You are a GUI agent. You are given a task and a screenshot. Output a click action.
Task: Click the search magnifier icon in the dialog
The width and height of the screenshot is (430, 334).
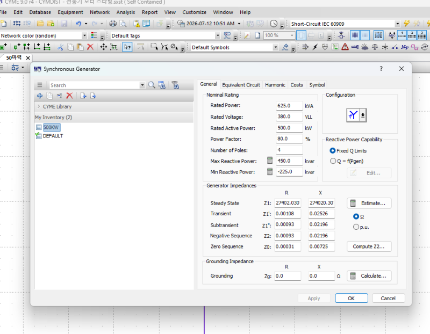(152, 85)
